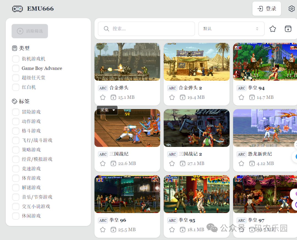Expand the 采集 dropdown overlay
The image size is (297, 240).
point(107,110)
